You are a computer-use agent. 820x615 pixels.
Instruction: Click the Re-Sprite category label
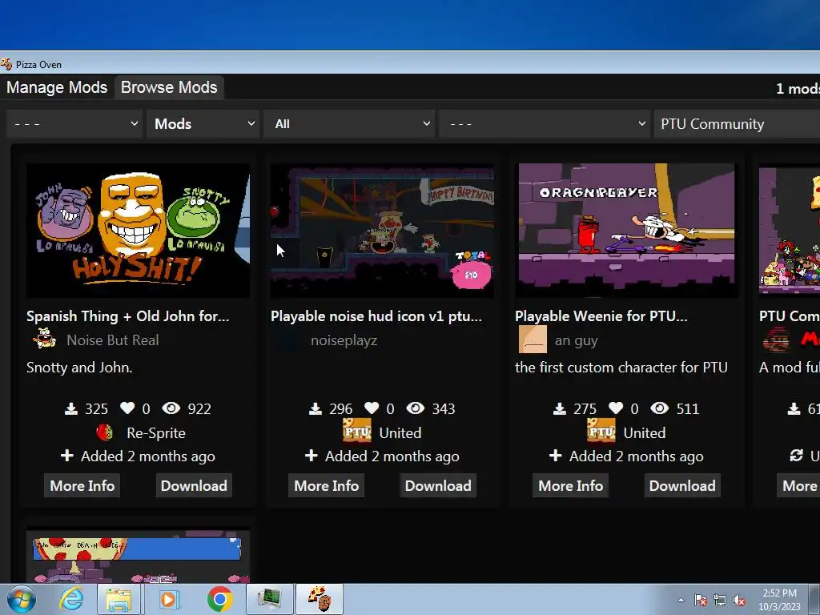(x=156, y=433)
